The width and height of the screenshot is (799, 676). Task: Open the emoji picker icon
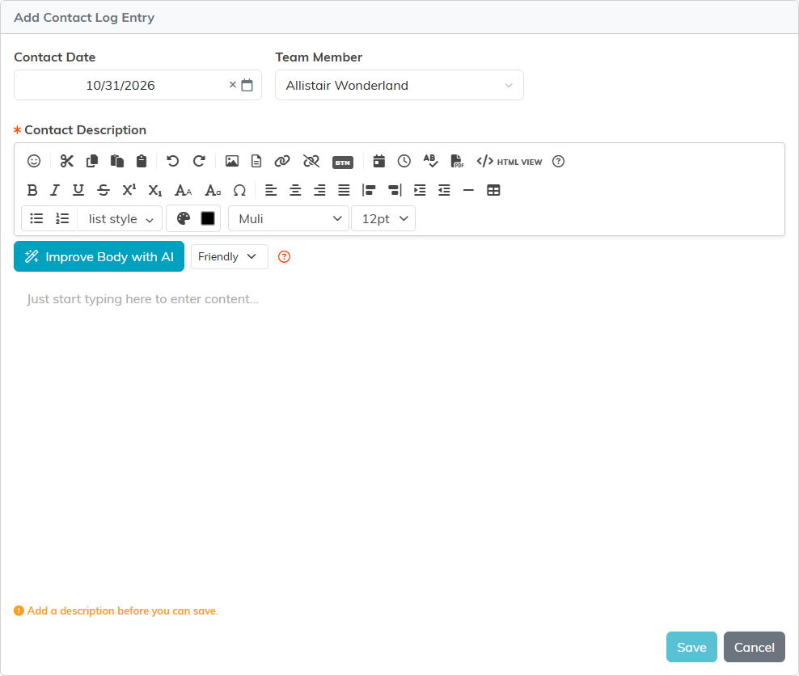34,161
